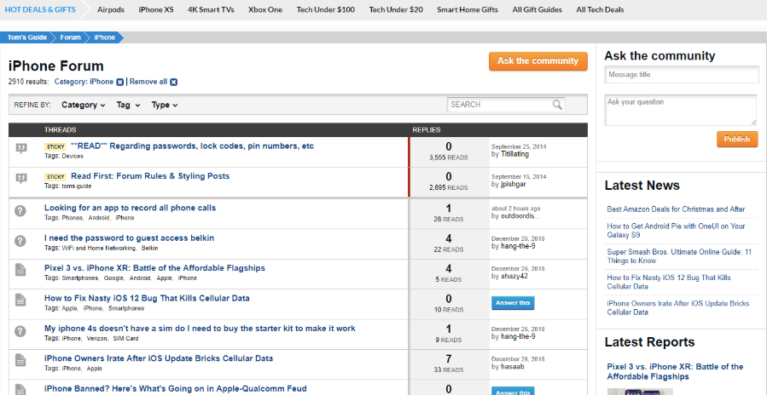
Task: Open the Airpods deals tab
Action: pyautogui.click(x=111, y=9)
